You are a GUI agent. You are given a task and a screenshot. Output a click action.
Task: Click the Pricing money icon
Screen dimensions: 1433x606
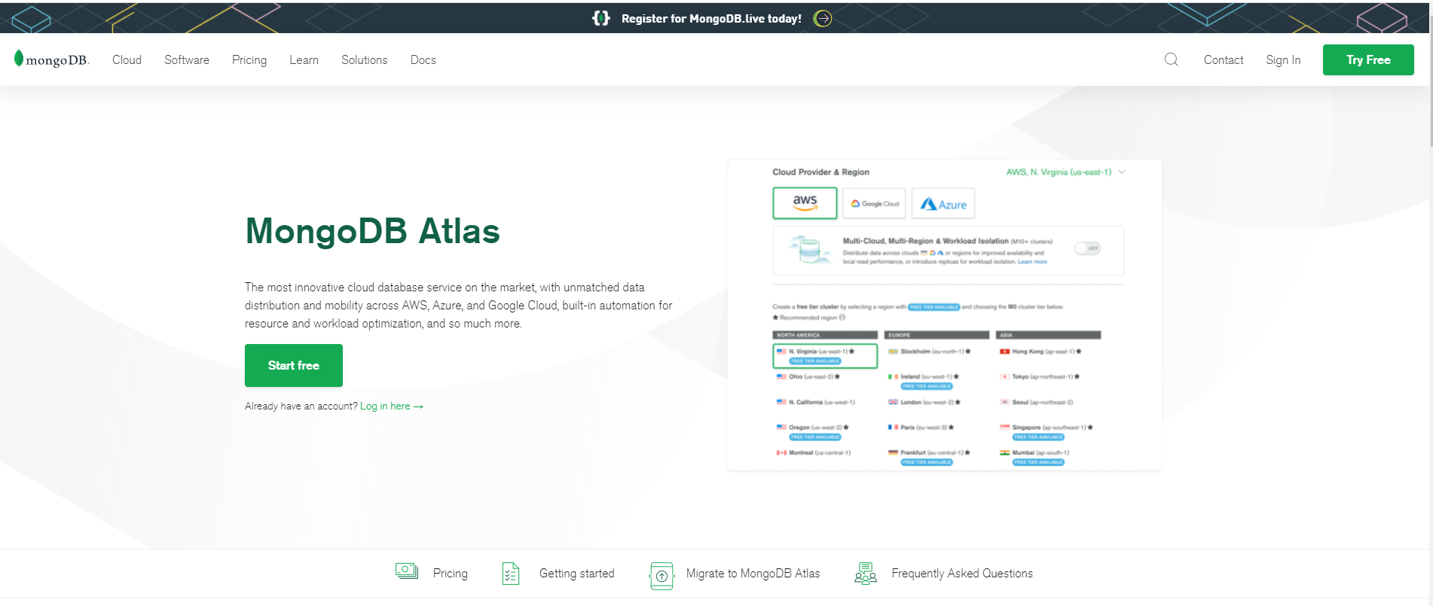[x=407, y=571]
